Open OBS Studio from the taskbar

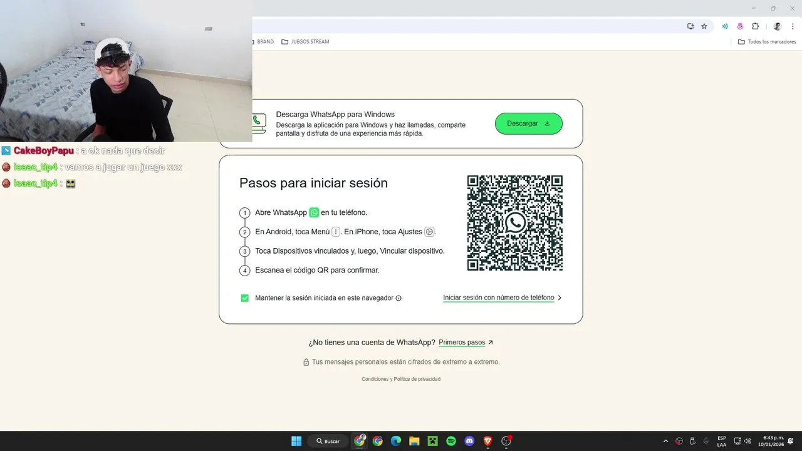tap(506, 441)
